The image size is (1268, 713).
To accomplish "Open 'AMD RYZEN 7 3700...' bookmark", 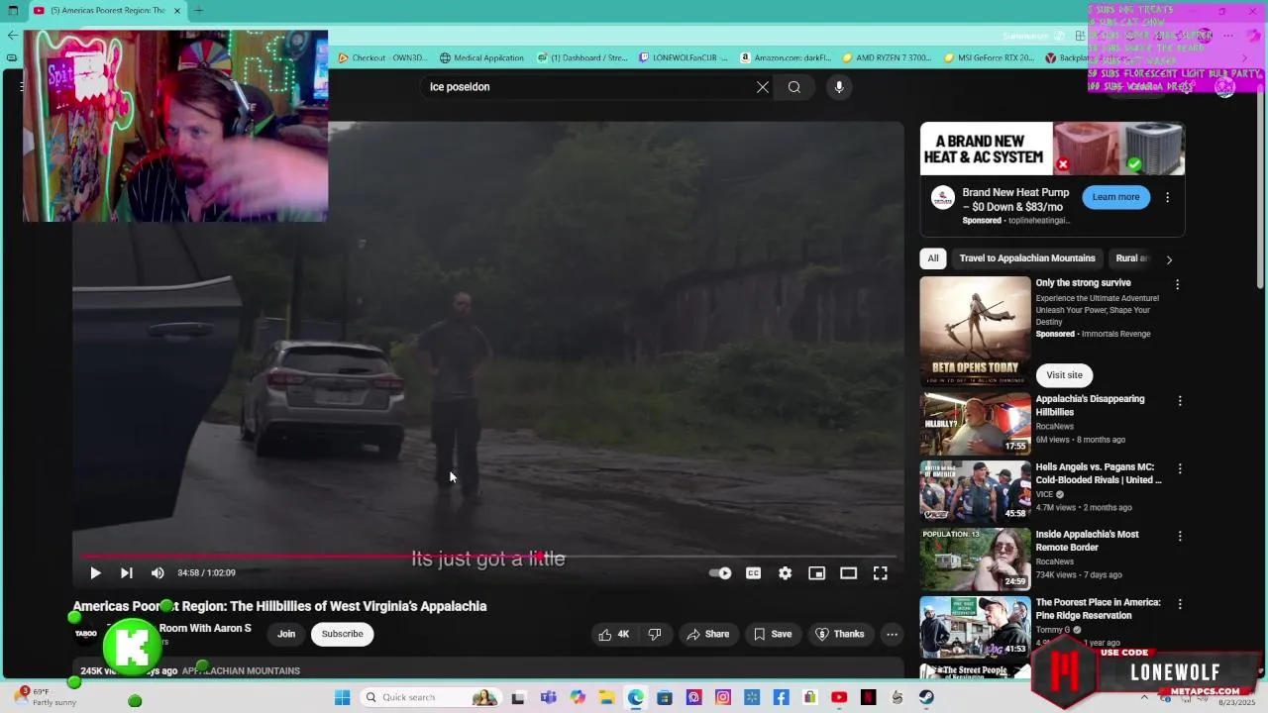I will tap(887, 57).
